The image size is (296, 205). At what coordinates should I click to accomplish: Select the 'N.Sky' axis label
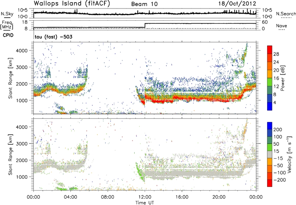tap(7, 14)
